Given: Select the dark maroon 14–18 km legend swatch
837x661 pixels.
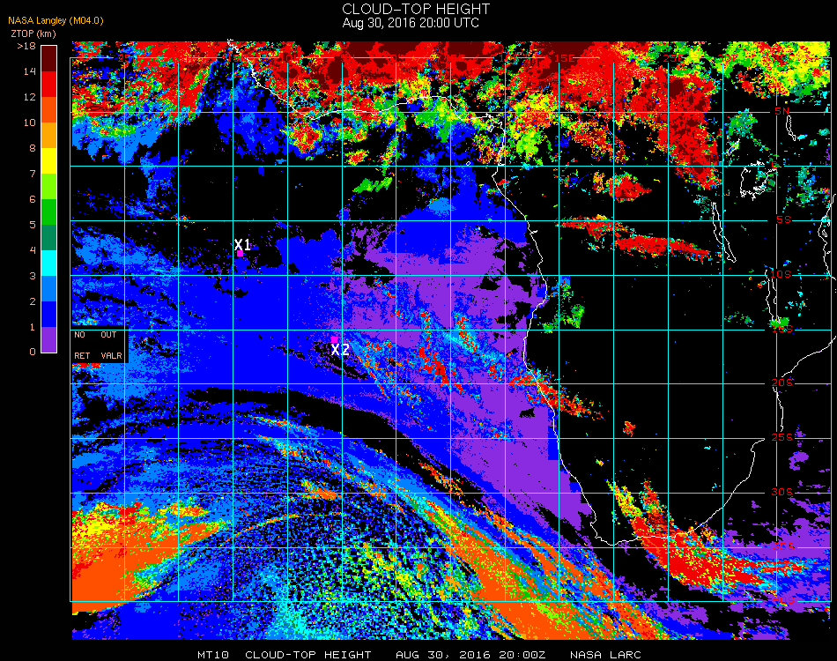Looking at the screenshot, I should coord(49,58).
